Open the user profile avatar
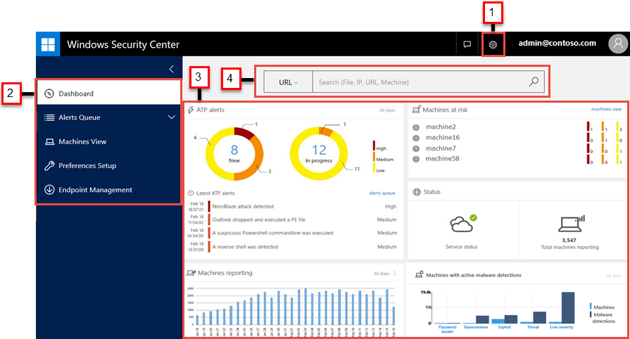630x339 pixels. pos(617,44)
